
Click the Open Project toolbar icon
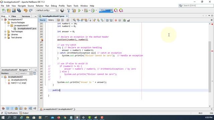tap(14, 10)
